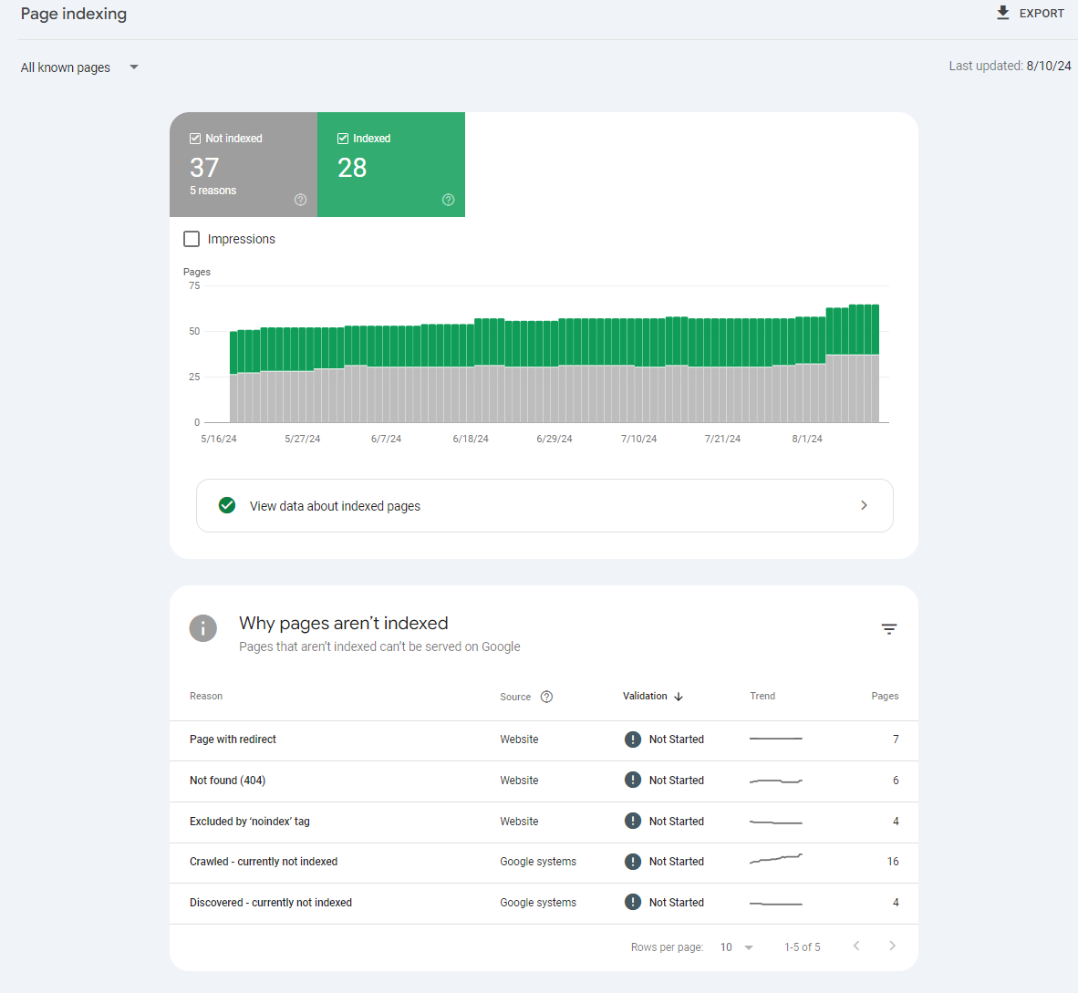This screenshot has width=1078, height=993.
Task: Click the Source column help icon
Action: [546, 697]
